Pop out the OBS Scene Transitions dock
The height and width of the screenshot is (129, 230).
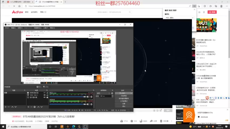click(x=112, y=90)
